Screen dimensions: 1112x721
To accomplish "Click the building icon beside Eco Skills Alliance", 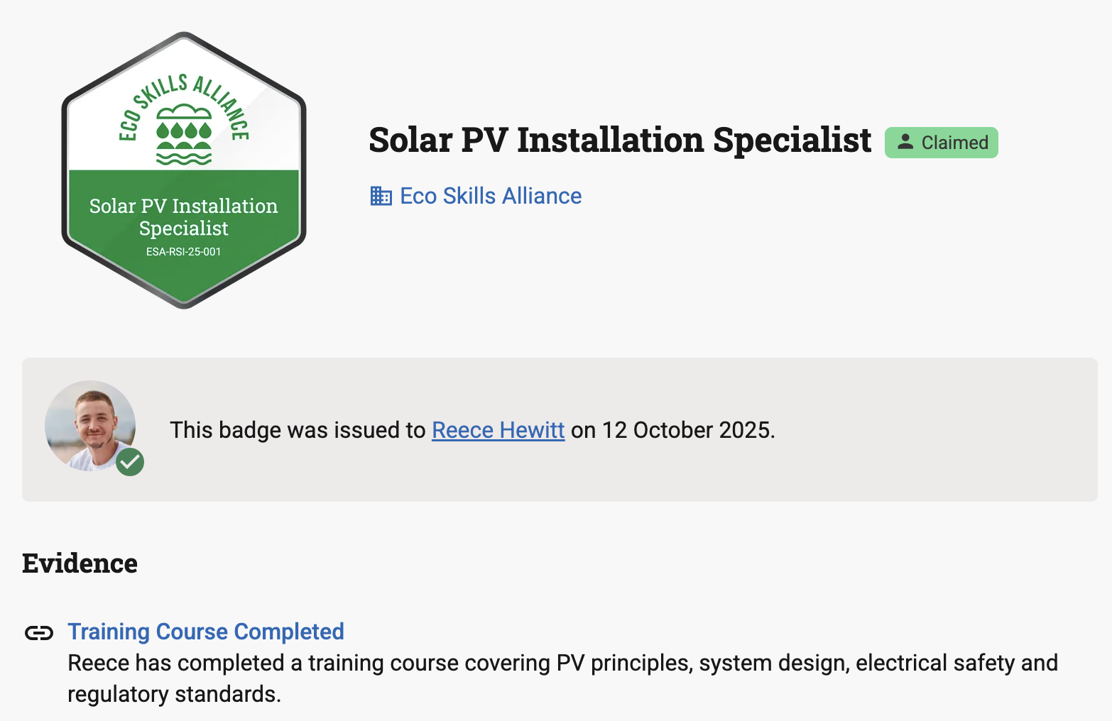I will (381, 196).
